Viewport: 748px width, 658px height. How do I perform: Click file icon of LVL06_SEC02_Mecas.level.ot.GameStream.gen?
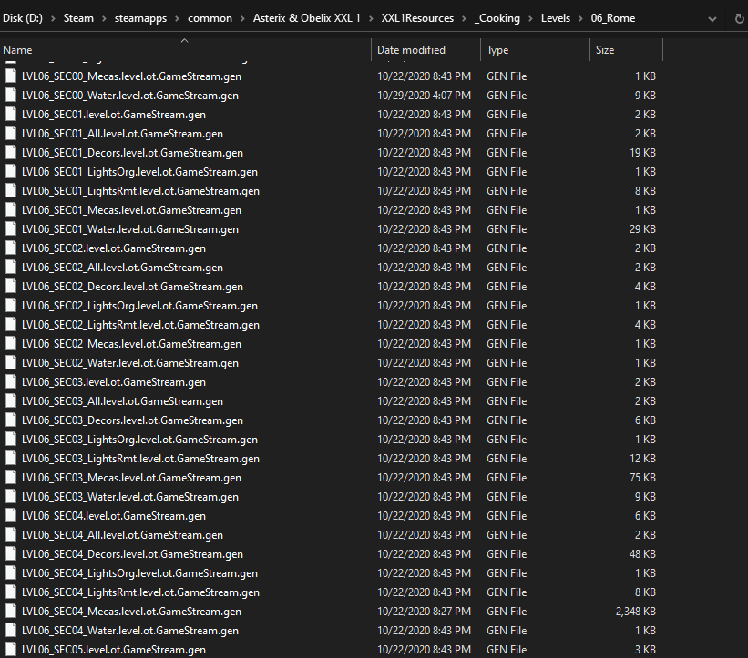[x=11, y=343]
